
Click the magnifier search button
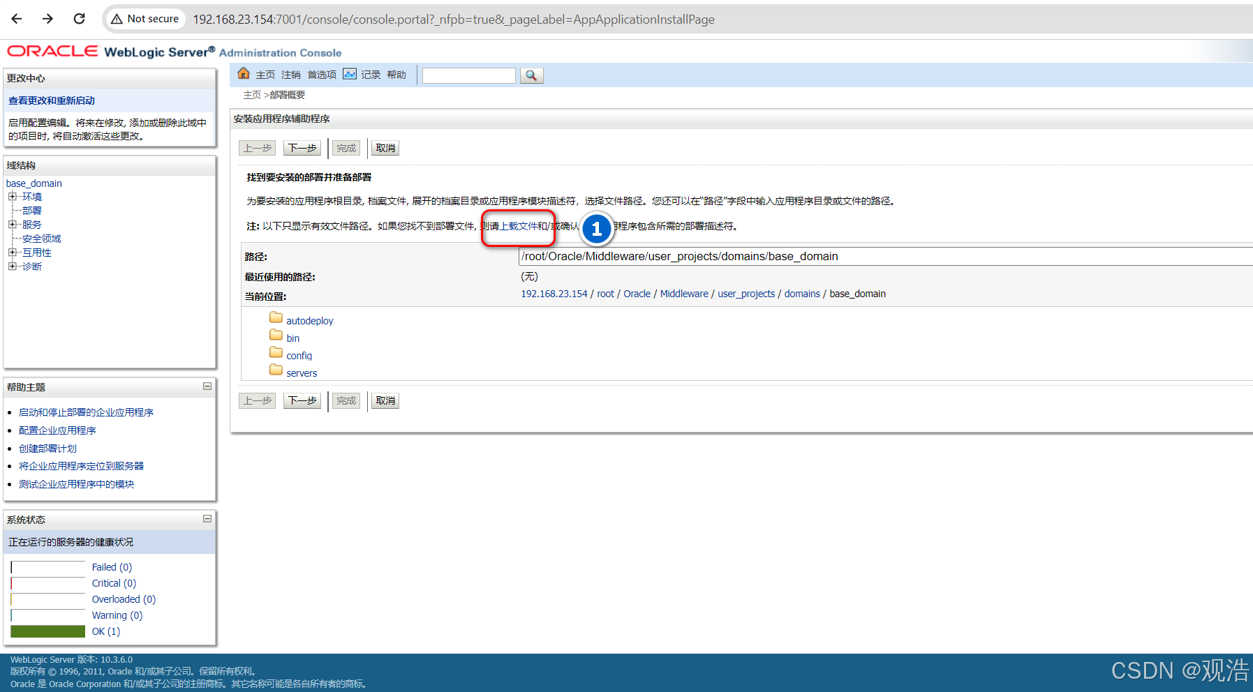pyautogui.click(x=531, y=75)
